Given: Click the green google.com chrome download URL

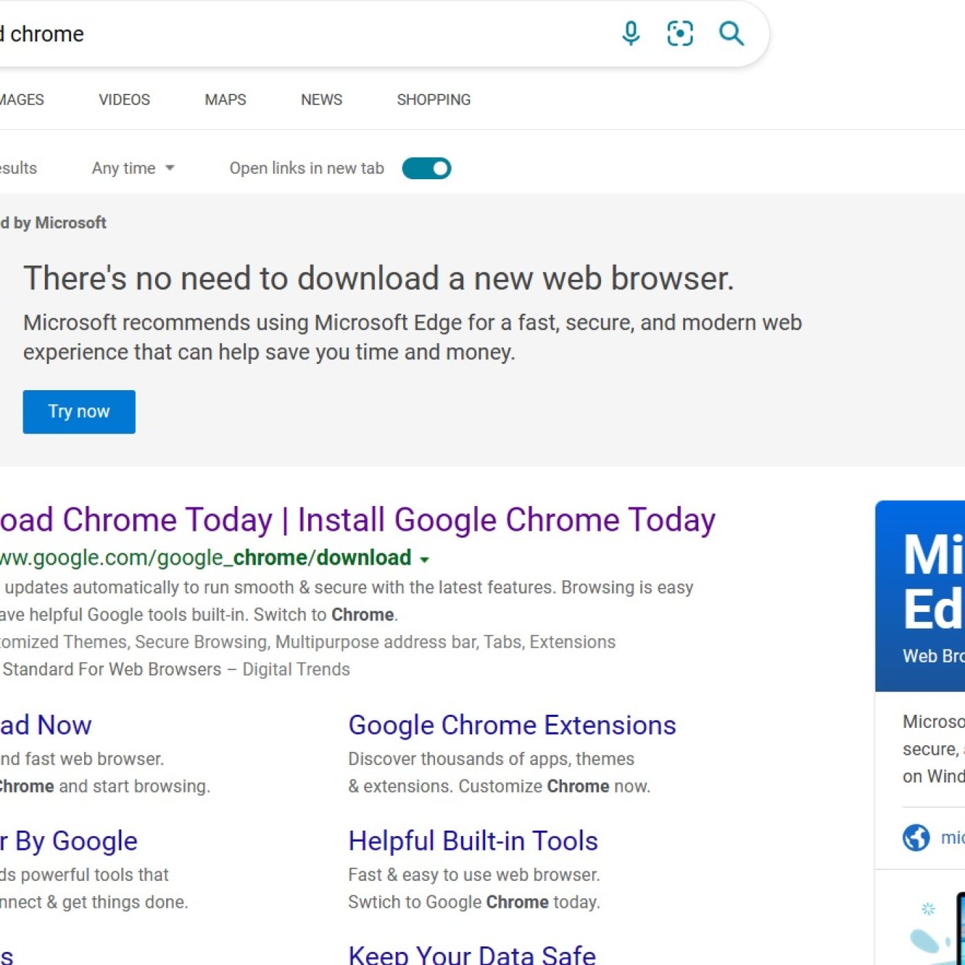Looking at the screenshot, I should tap(205, 558).
